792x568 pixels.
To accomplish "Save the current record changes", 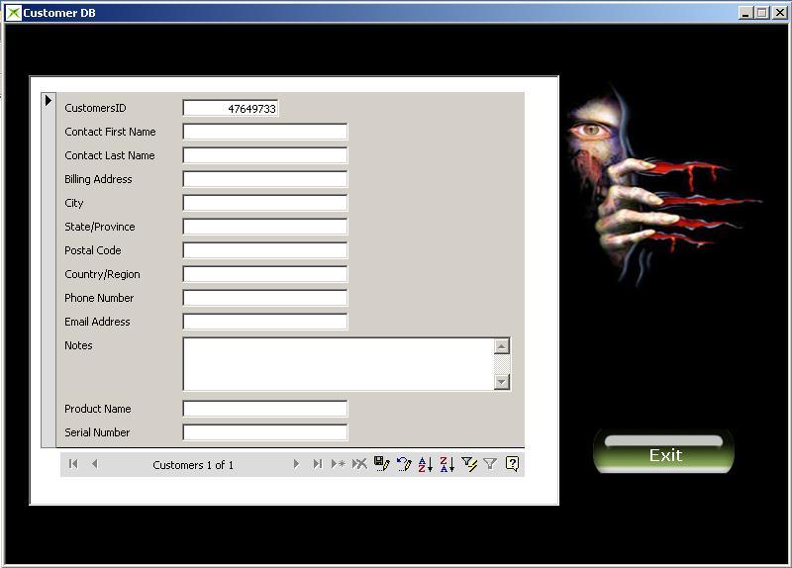I will [381, 464].
